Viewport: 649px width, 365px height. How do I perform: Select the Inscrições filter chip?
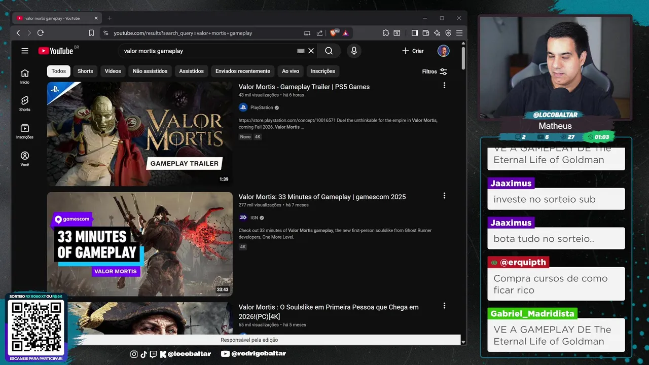323,71
